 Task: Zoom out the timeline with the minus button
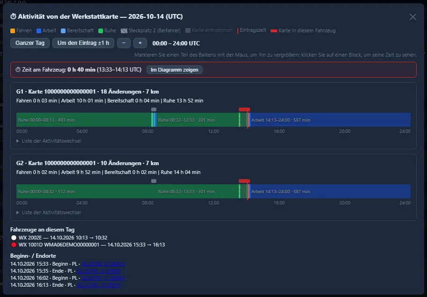(x=124, y=43)
